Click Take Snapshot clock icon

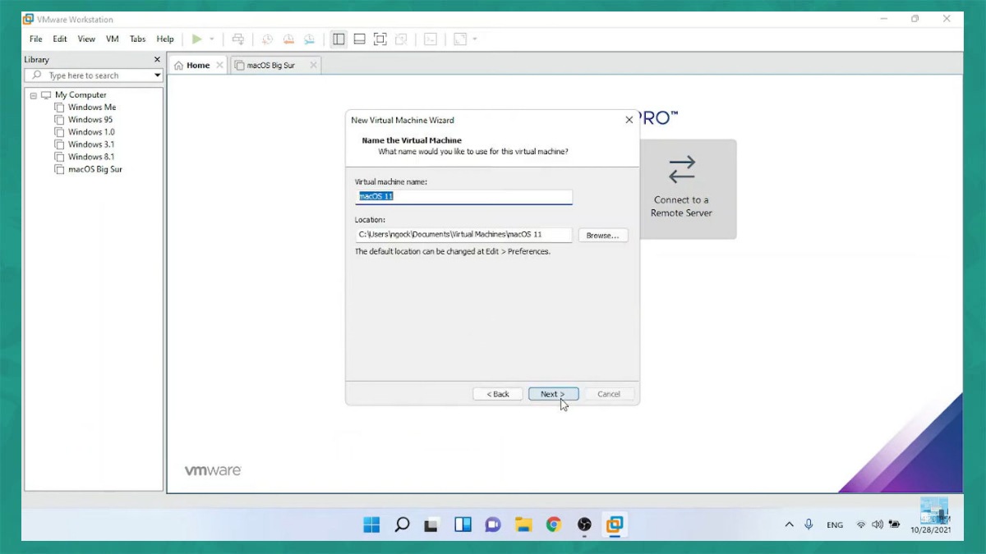pos(267,39)
